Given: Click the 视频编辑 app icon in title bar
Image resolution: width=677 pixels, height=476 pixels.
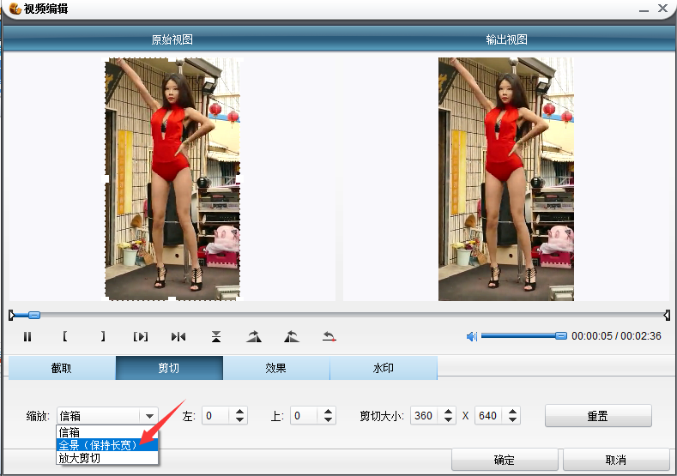Looking at the screenshot, I should (15, 9).
